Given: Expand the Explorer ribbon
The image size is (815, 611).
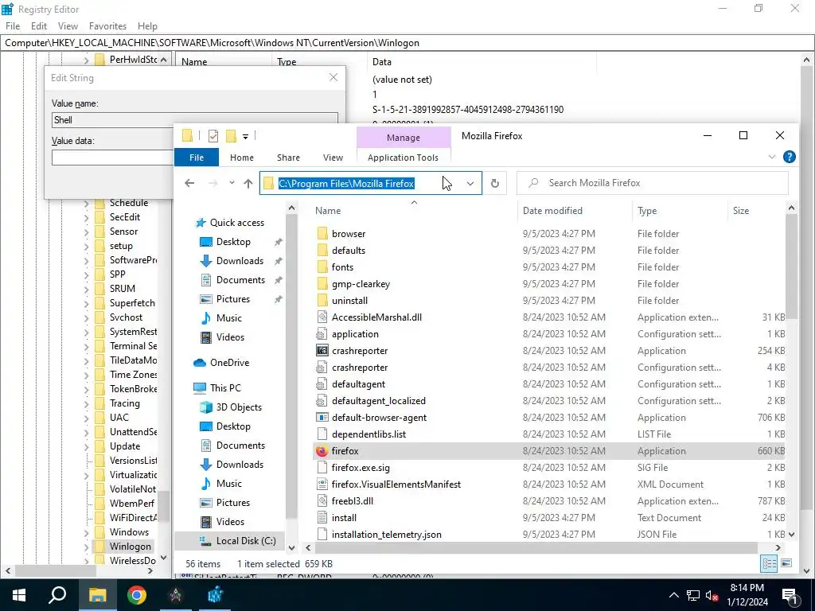Looking at the screenshot, I should [772, 157].
